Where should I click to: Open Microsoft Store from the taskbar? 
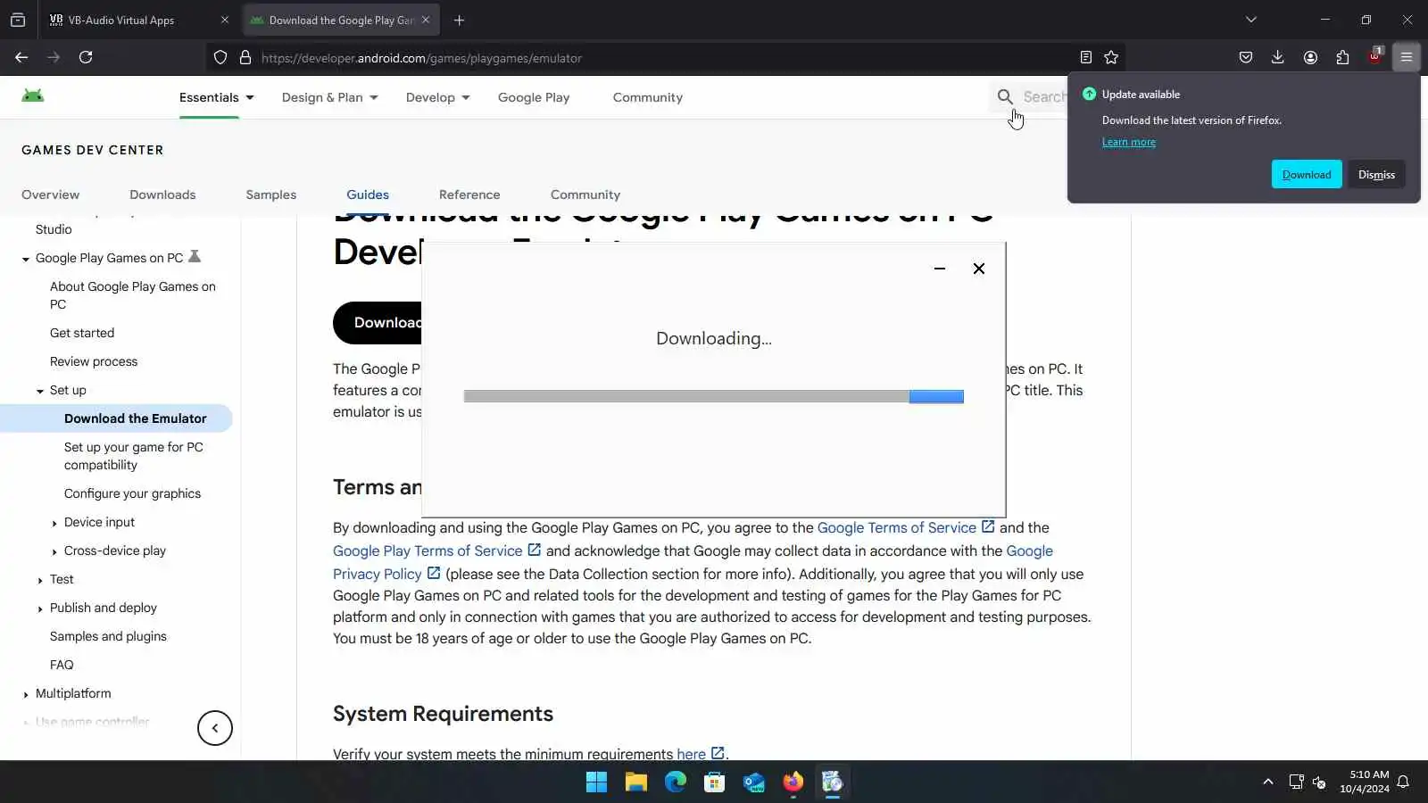(x=714, y=782)
